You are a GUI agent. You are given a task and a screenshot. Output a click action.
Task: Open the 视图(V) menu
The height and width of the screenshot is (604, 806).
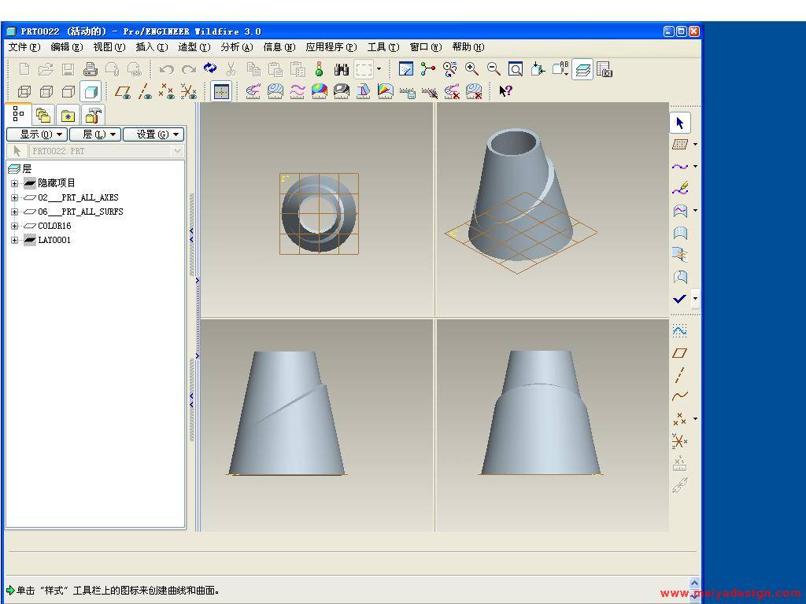pyautogui.click(x=109, y=47)
